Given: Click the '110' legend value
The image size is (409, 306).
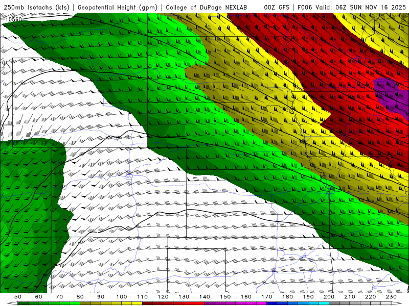Looking at the screenshot, I should click(142, 297).
